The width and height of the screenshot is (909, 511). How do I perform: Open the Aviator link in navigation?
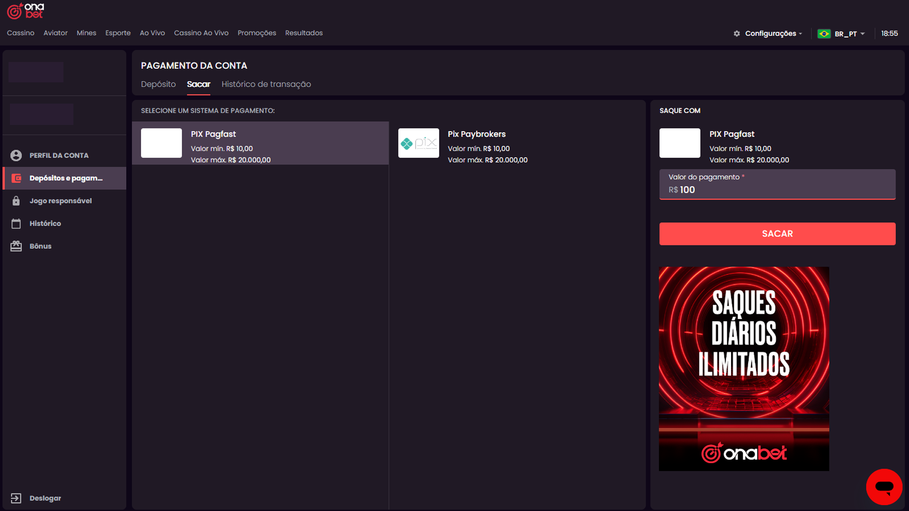(55, 33)
